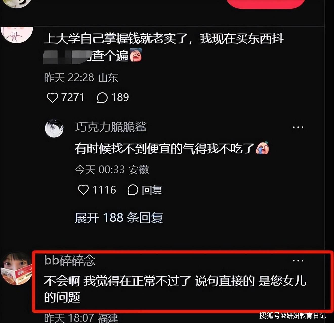
Task: Open the three-dot menu beside 巧克力脆脆鲨
Action: (298, 127)
